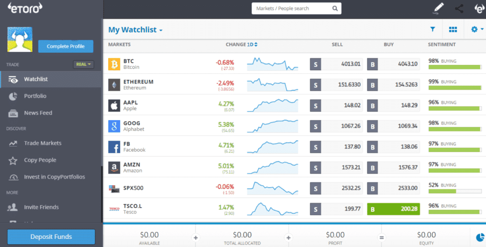Switch to grid view icon
The image size is (486, 247).
coord(453,29)
